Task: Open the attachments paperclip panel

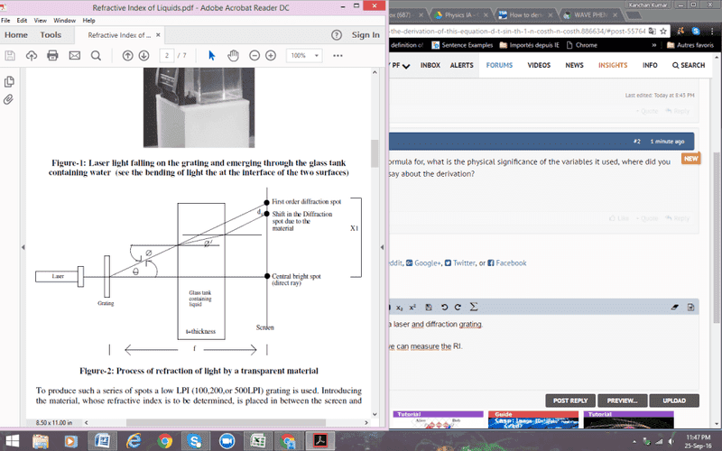Action: click(x=9, y=98)
